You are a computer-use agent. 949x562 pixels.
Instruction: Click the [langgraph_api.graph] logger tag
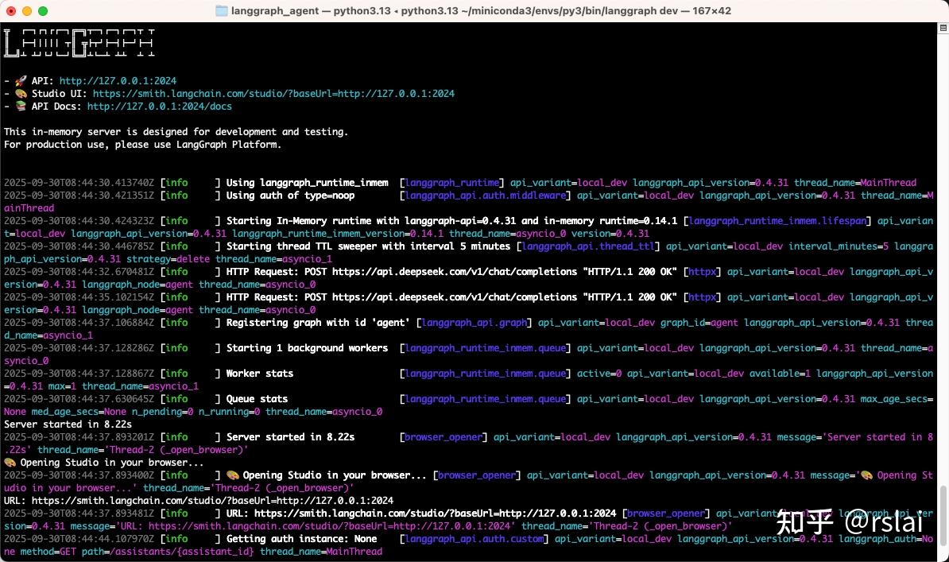(474, 322)
